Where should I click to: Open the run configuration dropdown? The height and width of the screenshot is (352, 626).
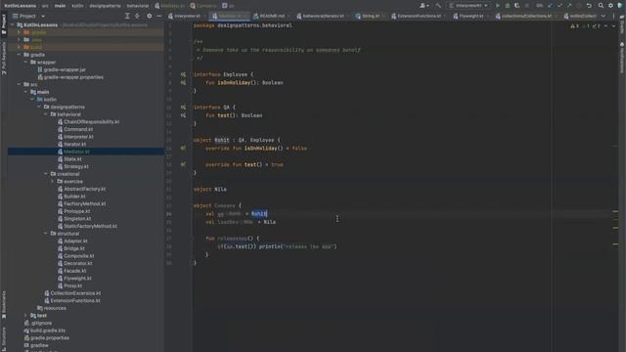[469, 6]
